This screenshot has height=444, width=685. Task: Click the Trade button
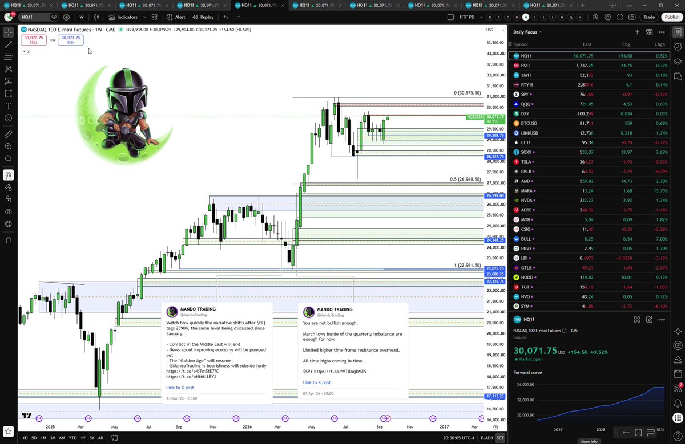tap(649, 17)
